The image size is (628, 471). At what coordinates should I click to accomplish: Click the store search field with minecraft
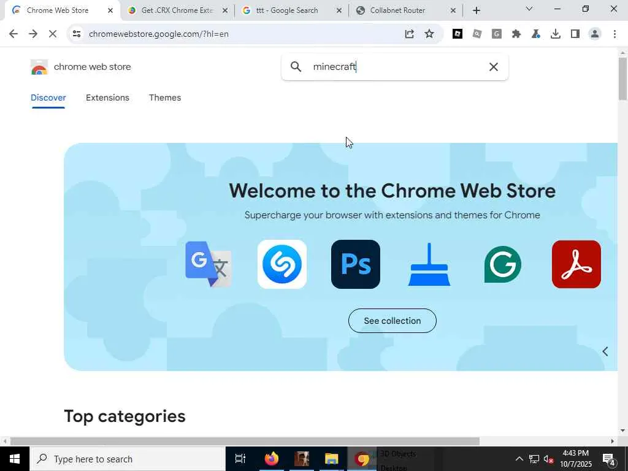coord(395,67)
